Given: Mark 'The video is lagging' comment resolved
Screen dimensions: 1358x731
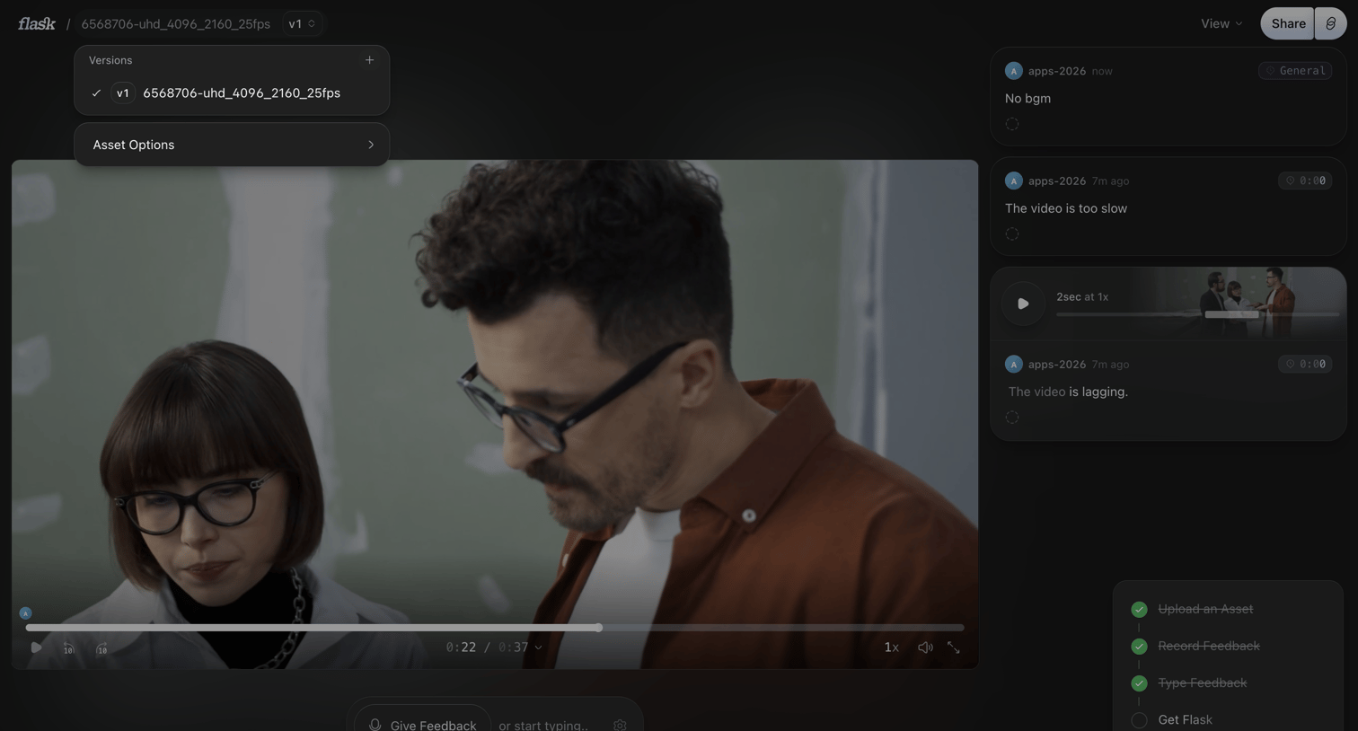Looking at the screenshot, I should click(x=1012, y=418).
